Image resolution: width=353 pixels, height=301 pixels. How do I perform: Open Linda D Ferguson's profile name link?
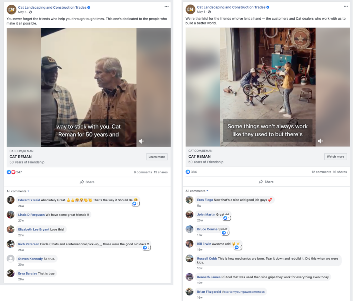click(31, 215)
